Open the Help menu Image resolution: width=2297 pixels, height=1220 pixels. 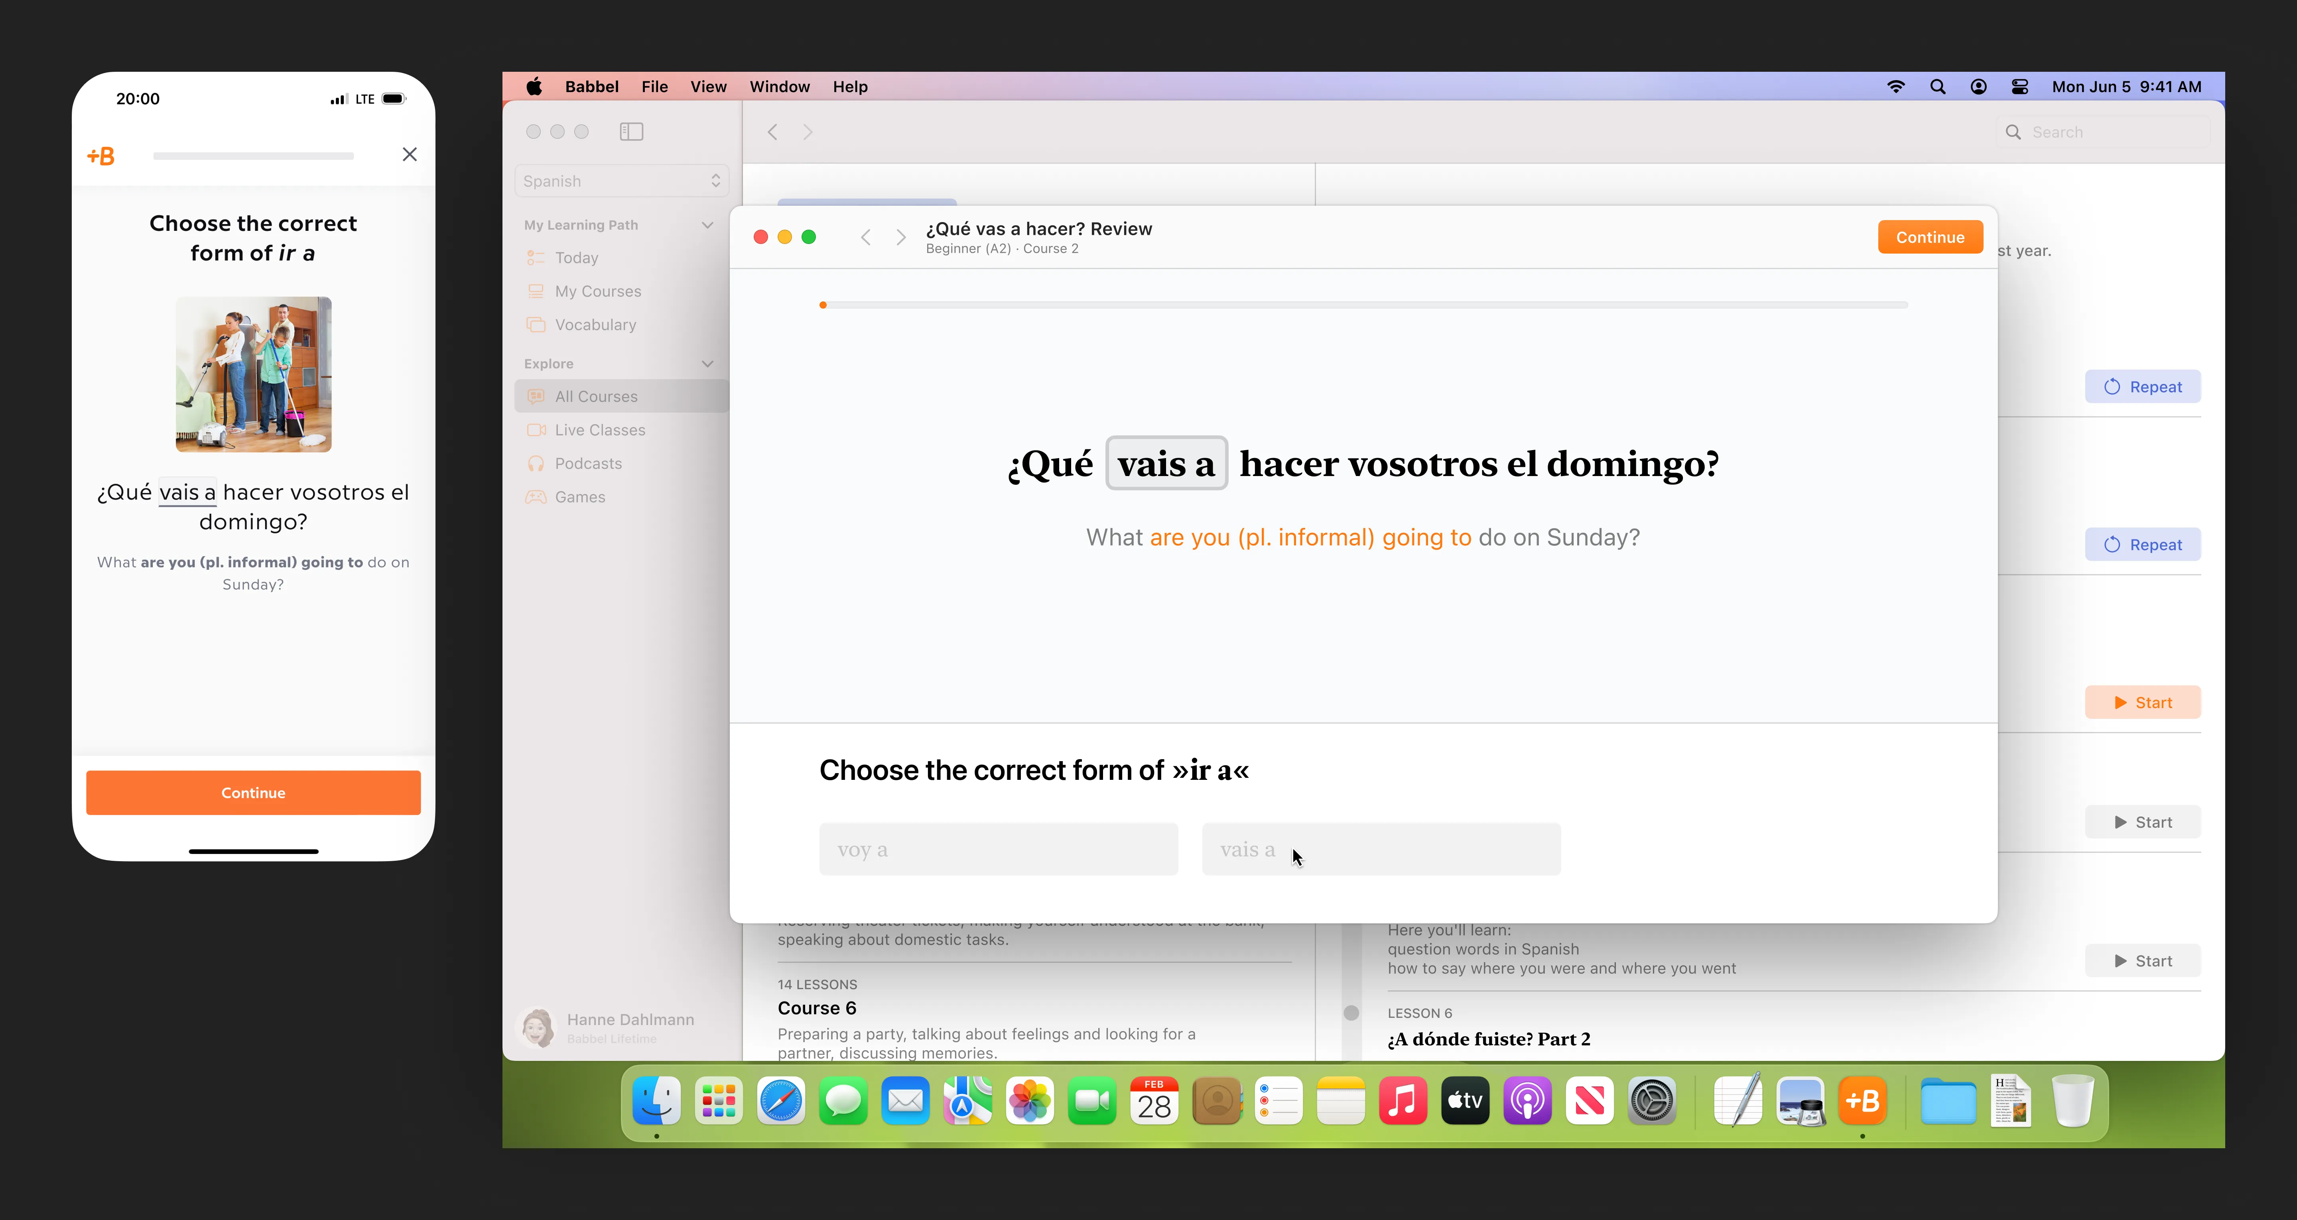pyautogui.click(x=850, y=87)
